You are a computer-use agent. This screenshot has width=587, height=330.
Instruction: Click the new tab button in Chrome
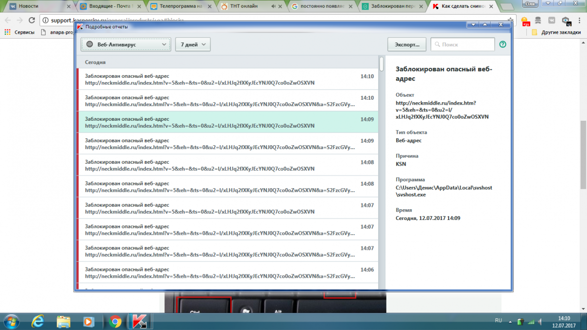[x=507, y=6]
